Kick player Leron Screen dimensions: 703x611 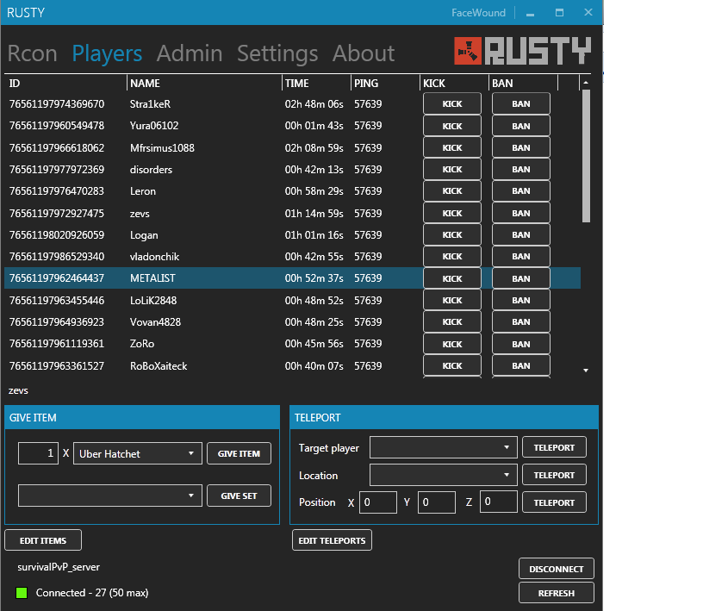pyautogui.click(x=452, y=190)
